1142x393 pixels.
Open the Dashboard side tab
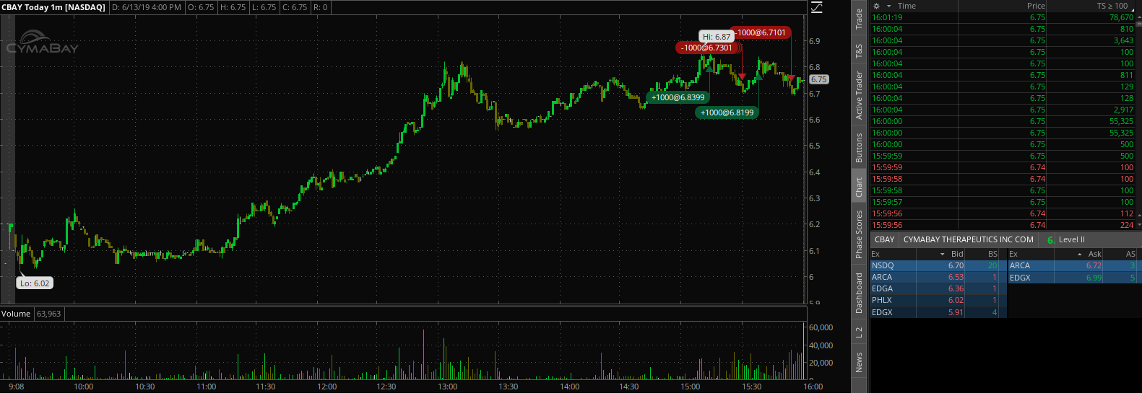coord(859,293)
